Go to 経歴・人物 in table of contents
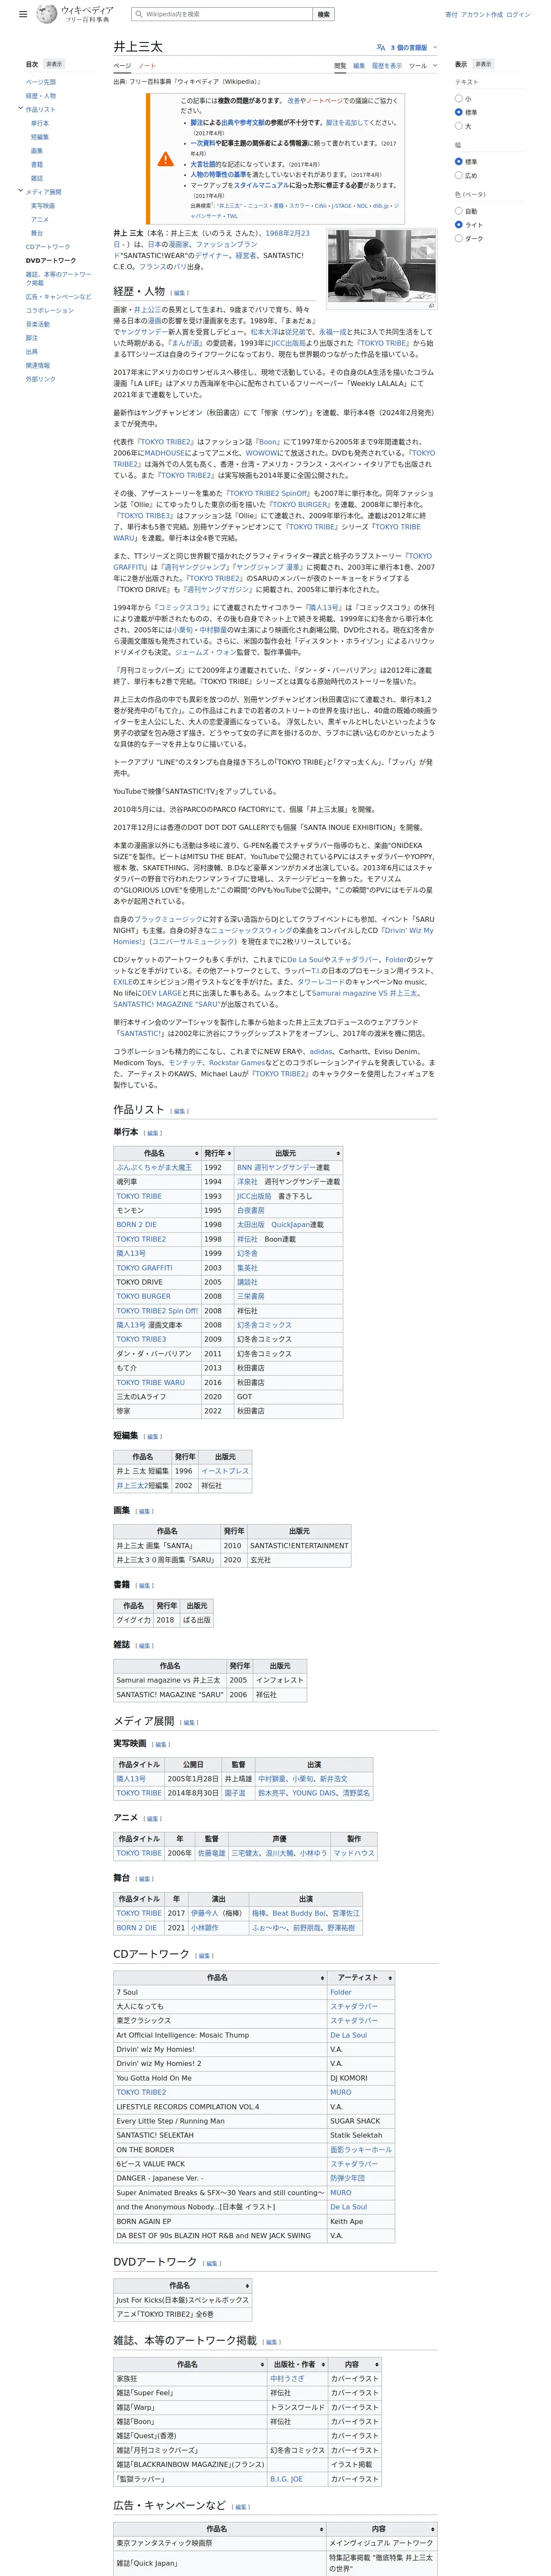The image size is (551, 2576). coord(41,96)
